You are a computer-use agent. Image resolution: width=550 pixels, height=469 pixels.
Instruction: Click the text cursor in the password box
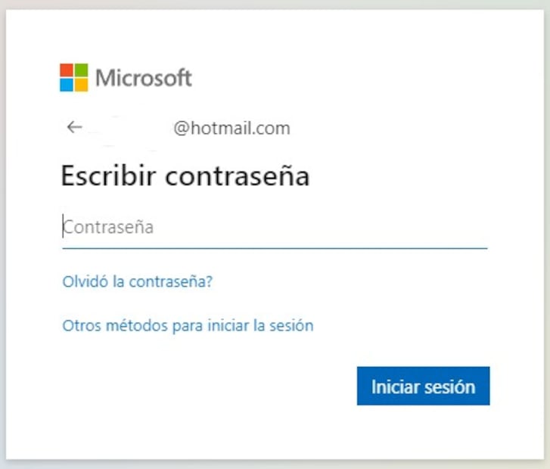click(62, 227)
